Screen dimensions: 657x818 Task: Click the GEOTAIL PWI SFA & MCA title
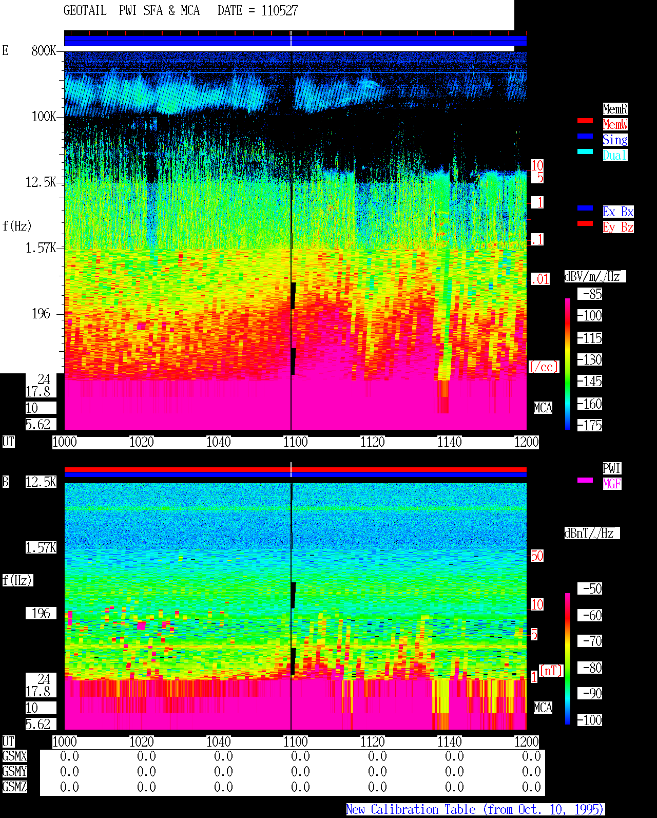tap(131, 11)
